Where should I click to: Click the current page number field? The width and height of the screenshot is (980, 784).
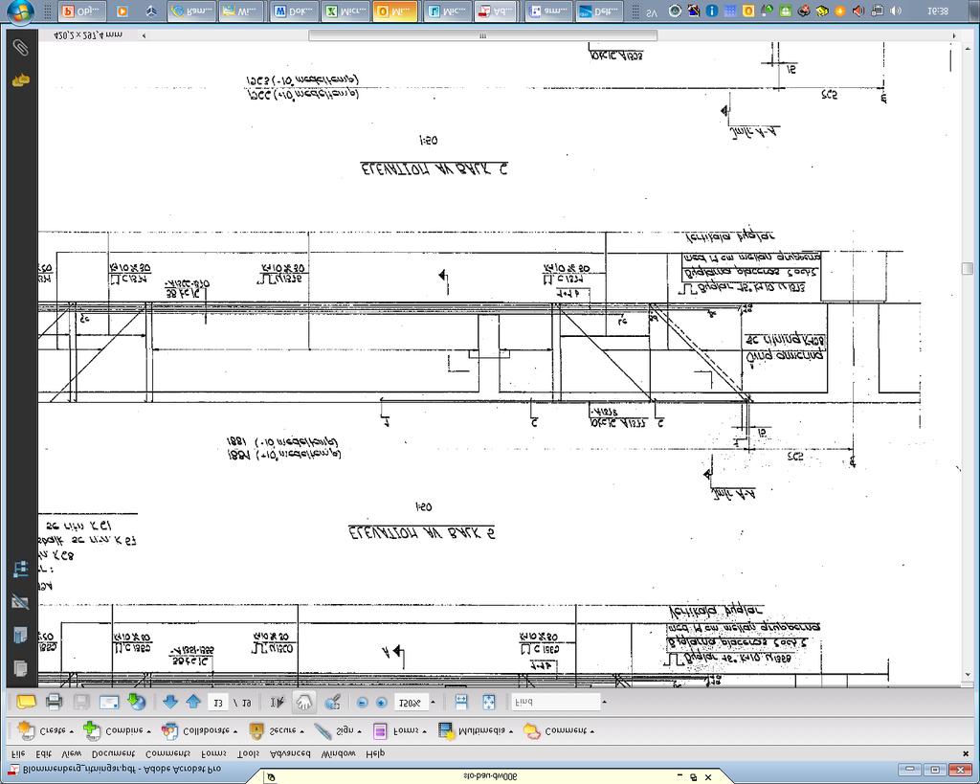pos(217,702)
